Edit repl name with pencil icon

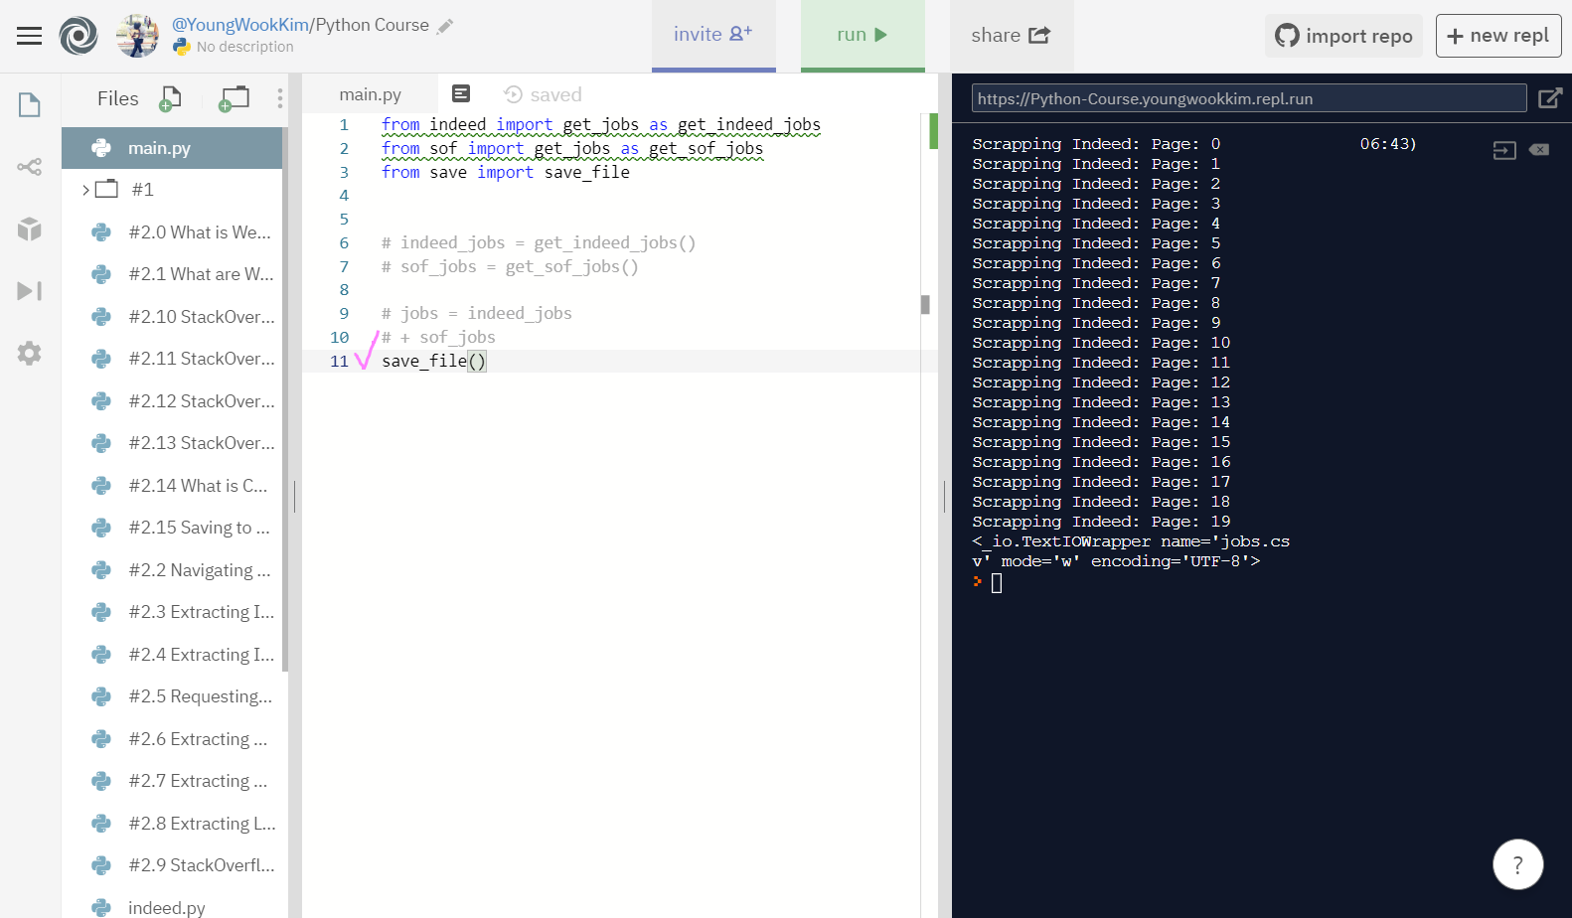pos(445,26)
